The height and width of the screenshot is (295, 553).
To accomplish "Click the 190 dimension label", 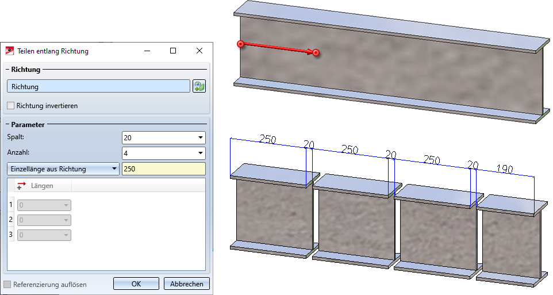I will click(x=505, y=169).
